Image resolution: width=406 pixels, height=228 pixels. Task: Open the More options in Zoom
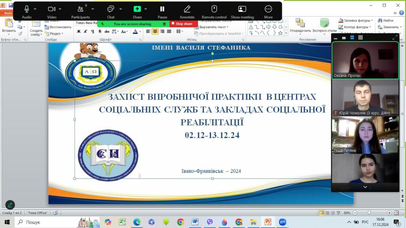[268, 9]
